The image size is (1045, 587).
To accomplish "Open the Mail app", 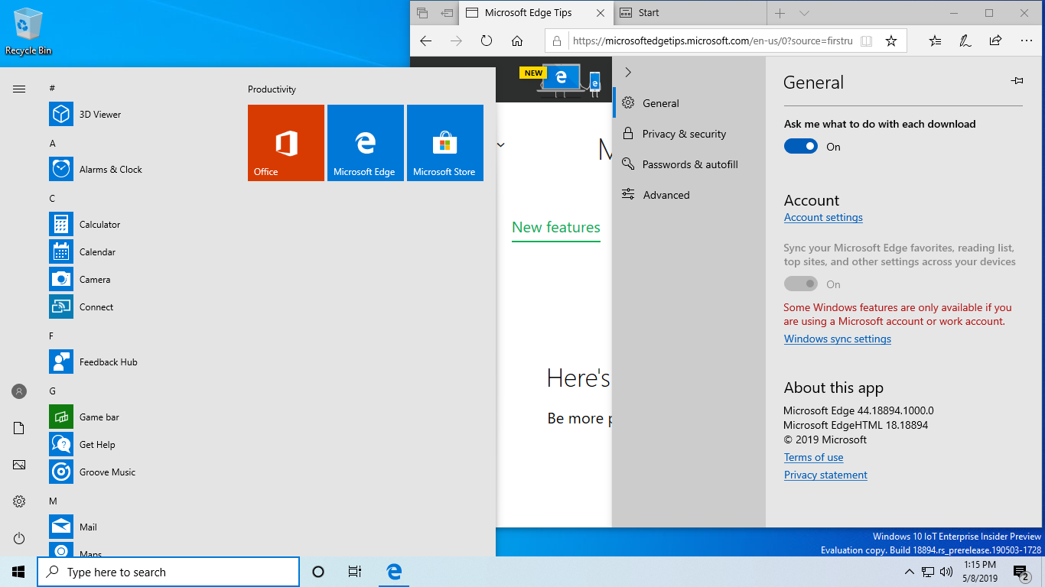I will point(61,527).
